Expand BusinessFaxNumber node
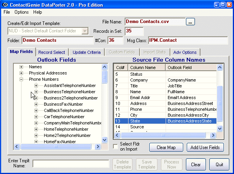 pos(36,104)
